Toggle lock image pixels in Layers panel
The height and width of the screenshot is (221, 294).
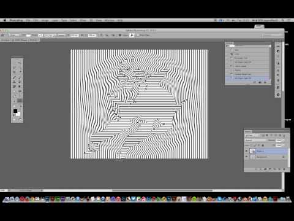pyautogui.click(x=255, y=145)
